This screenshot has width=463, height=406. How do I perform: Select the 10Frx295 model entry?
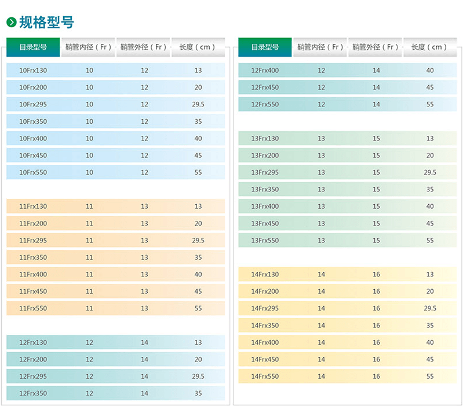(x=33, y=105)
